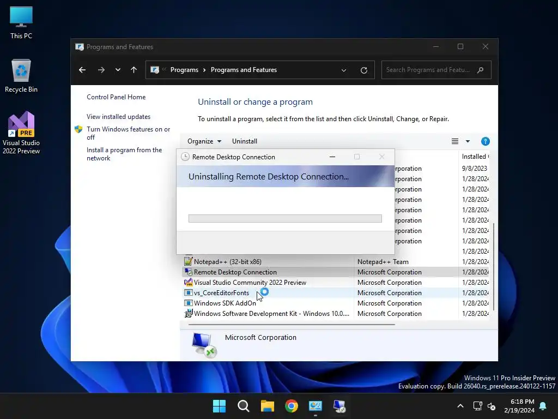The image size is (558, 419).
Task: Click the search magnifier in the search box
Action: [481, 70]
